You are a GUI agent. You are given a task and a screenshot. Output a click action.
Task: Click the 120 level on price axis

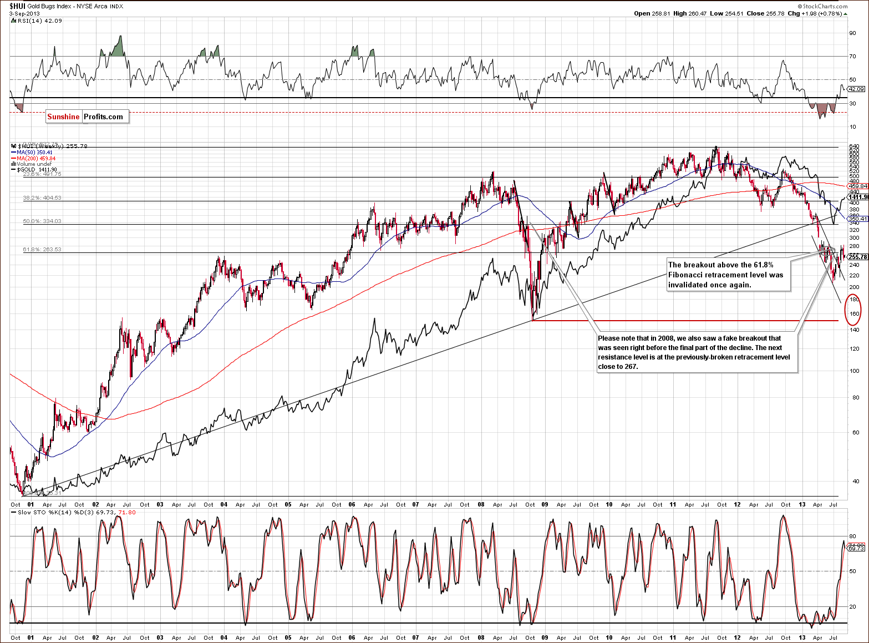855,348
